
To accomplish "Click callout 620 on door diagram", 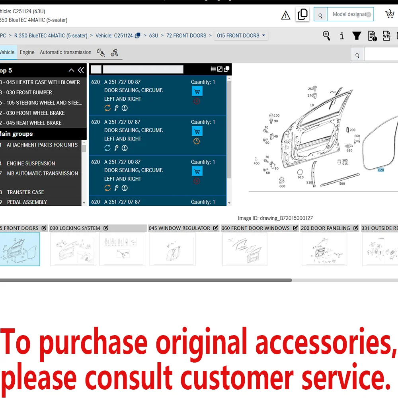I will click(381, 170).
